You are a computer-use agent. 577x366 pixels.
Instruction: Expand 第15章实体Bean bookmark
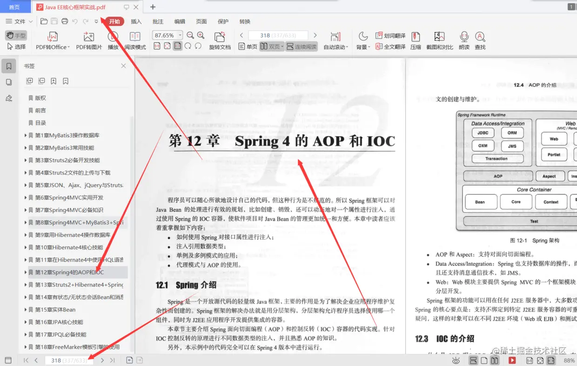point(26,310)
